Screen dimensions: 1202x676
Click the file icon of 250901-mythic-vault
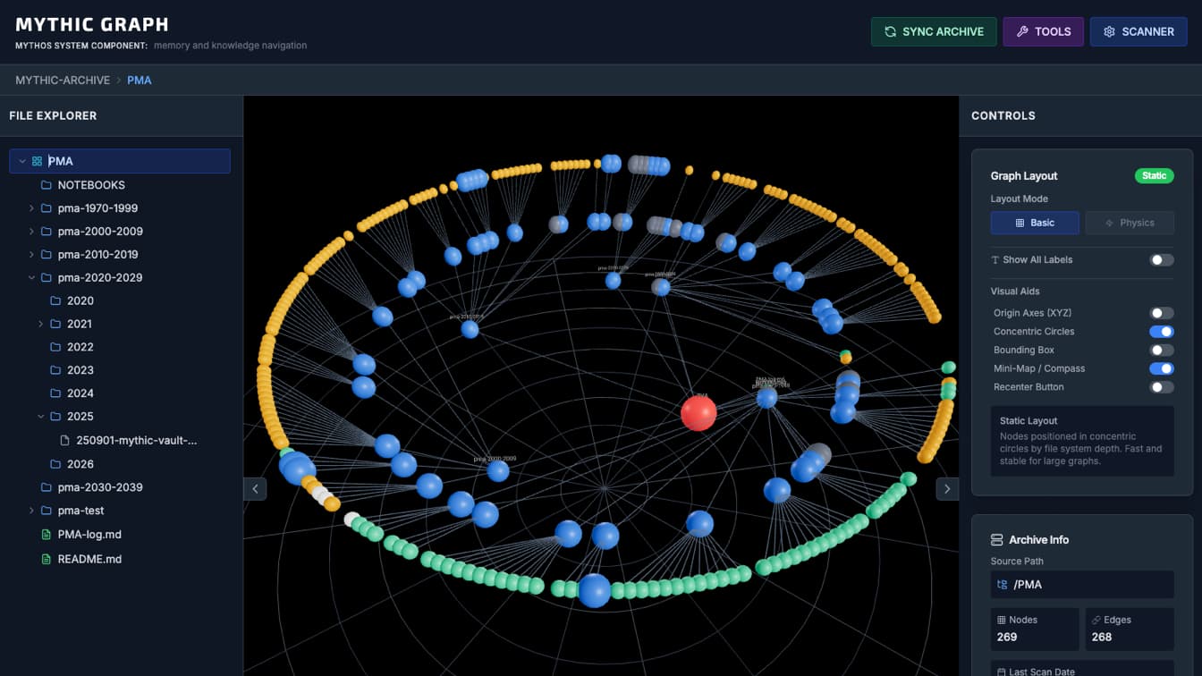(64, 440)
